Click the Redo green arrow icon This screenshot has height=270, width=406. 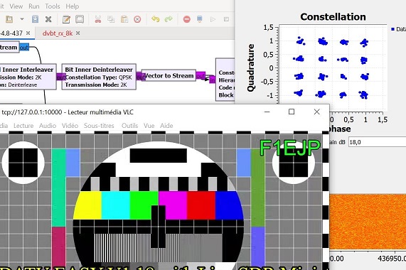(169, 19)
